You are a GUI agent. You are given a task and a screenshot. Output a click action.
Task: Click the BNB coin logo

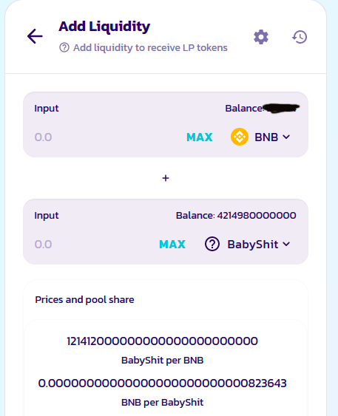pos(240,137)
